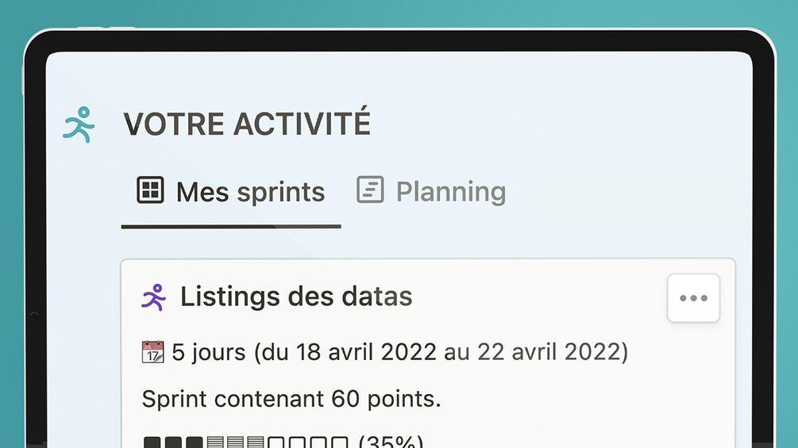
Task: Click the empty progress bar squares
Action: pos(308,442)
